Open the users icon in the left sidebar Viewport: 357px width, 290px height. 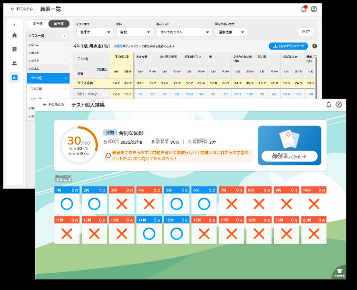click(14, 63)
